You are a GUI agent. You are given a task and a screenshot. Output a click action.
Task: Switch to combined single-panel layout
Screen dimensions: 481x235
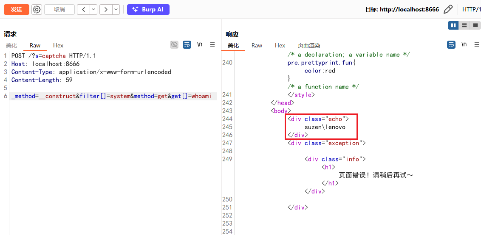(475, 25)
